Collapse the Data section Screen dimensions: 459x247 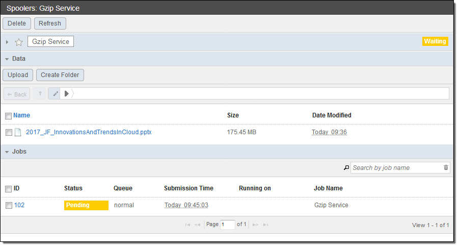coord(7,59)
